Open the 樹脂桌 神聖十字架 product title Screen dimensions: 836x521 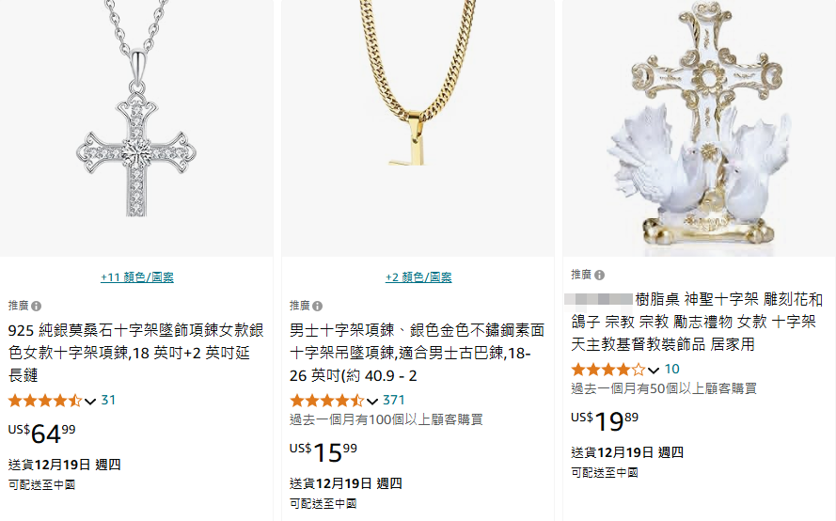coord(696,322)
